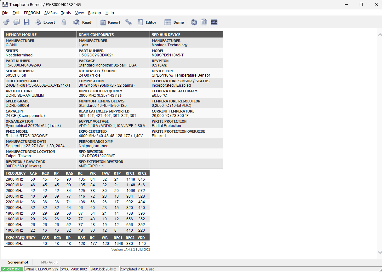Screen dimensions: 382x272
Task: Click the gears settings toolbar icon
Action: coord(6,22)
